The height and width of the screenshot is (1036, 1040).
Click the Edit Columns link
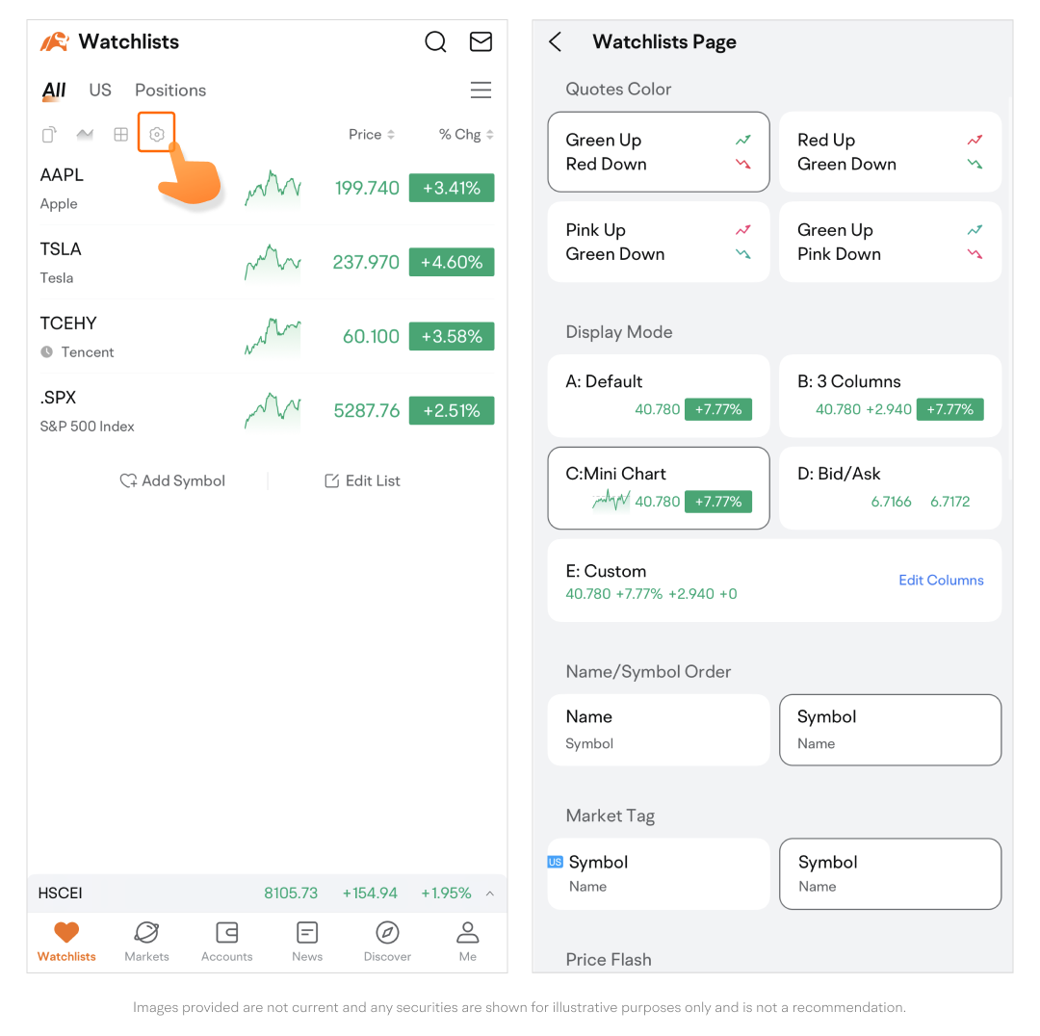[941, 580]
